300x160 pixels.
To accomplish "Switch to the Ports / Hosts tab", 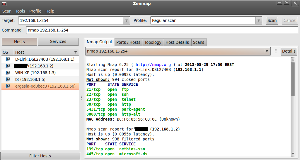I will (128, 42).
